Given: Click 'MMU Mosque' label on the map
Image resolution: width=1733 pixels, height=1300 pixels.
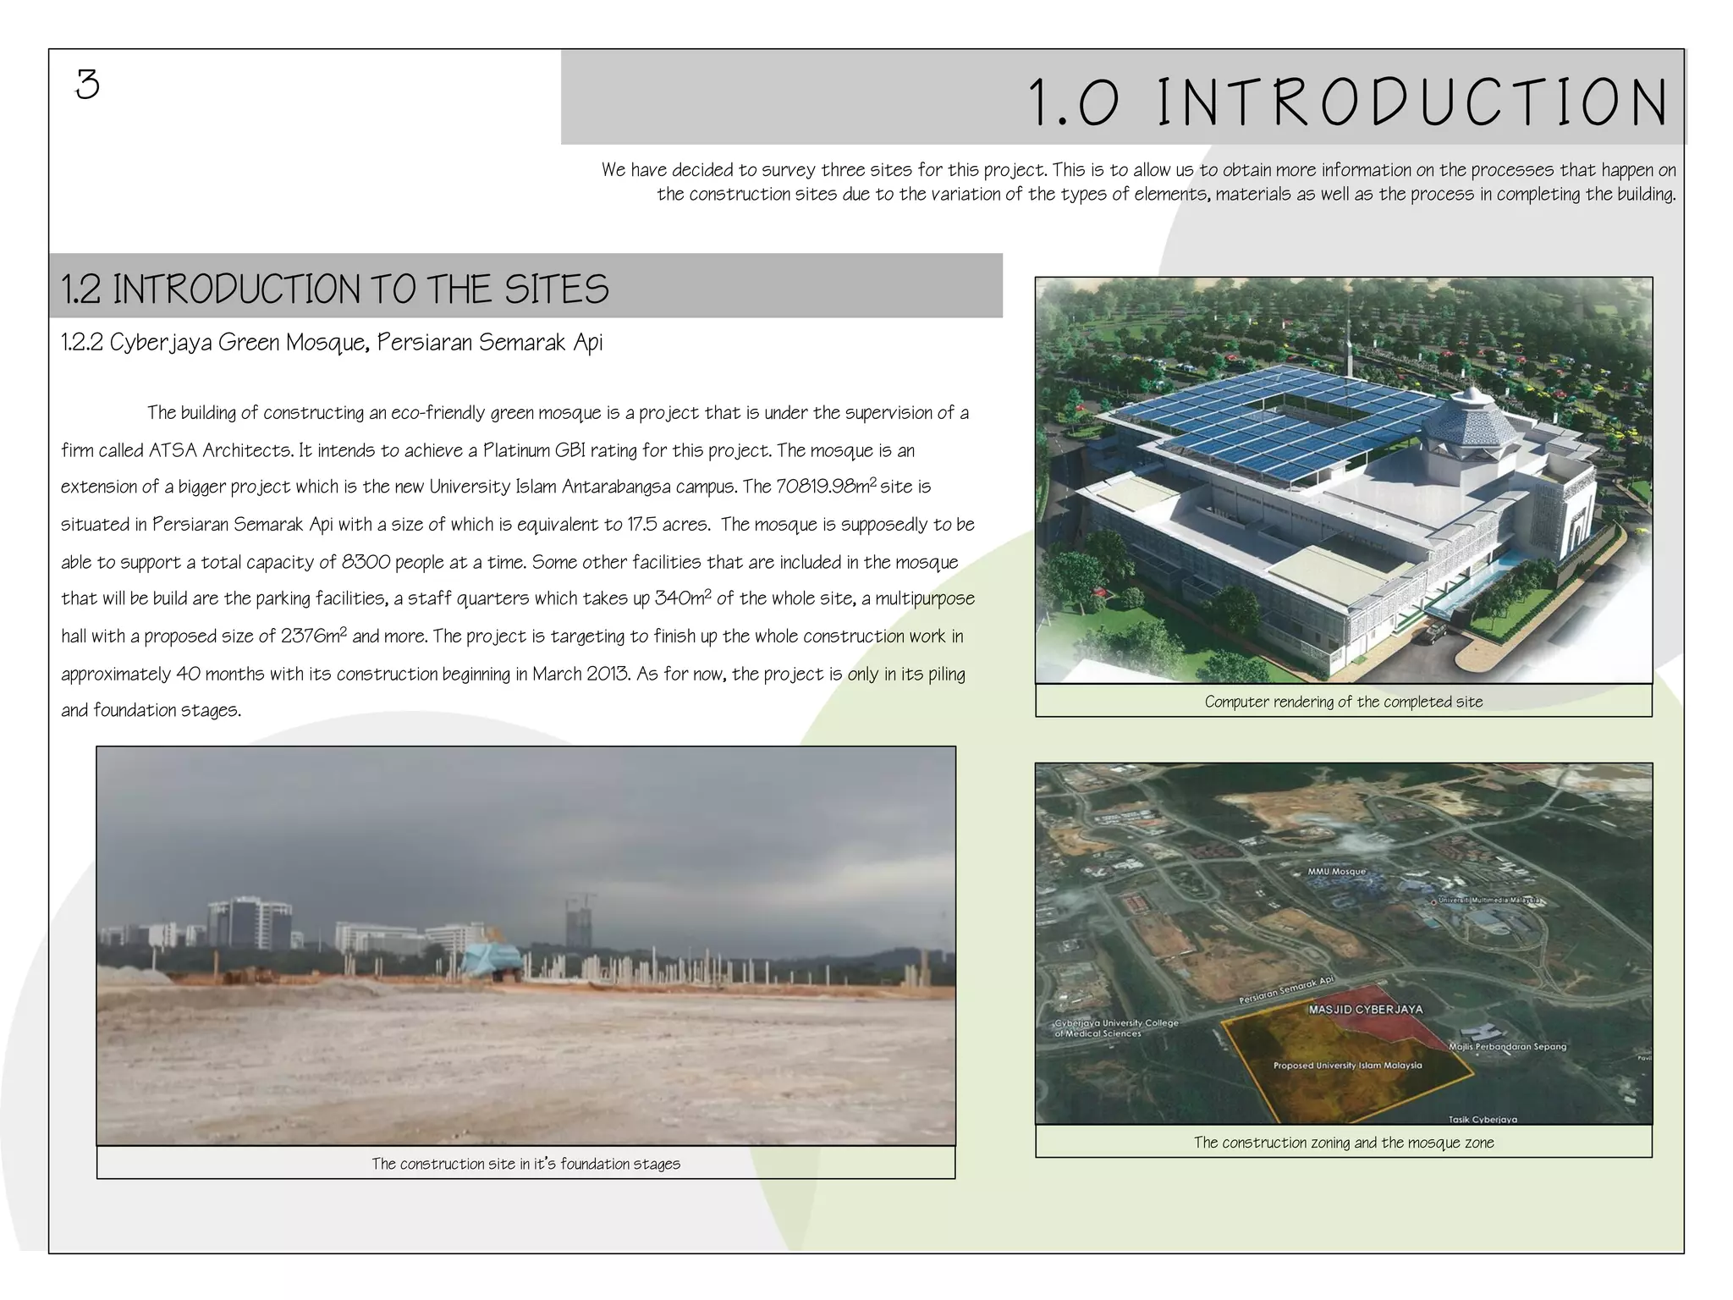Looking at the screenshot, I should [1336, 871].
